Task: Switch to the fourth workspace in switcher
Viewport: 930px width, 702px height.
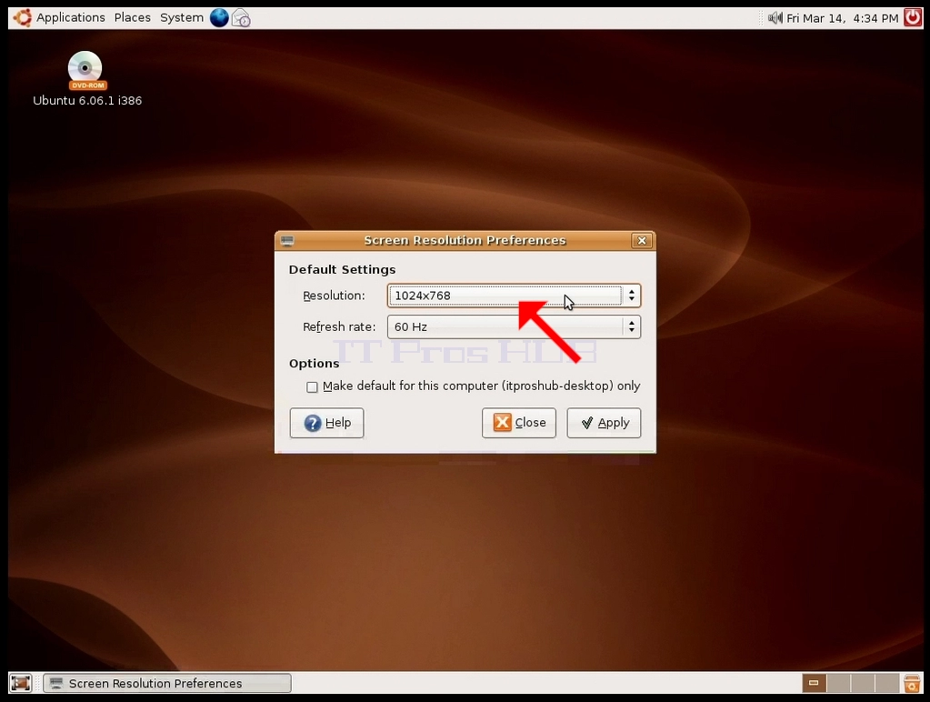Action: tap(886, 683)
